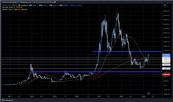Click the white 19023.42 price label
This screenshot has height=102, width=173.
pyautogui.click(x=166, y=65)
